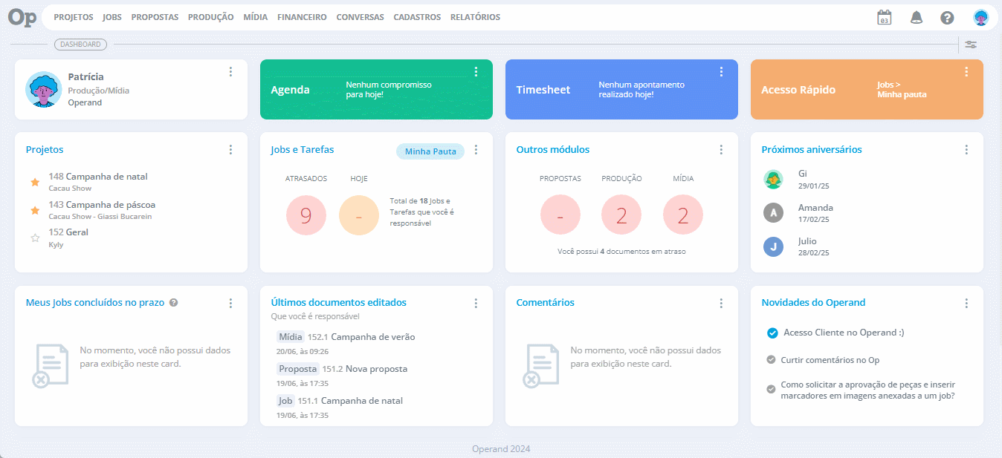This screenshot has width=1002, height=458.
Task: Open the Financeiro menu
Action: [x=302, y=17]
